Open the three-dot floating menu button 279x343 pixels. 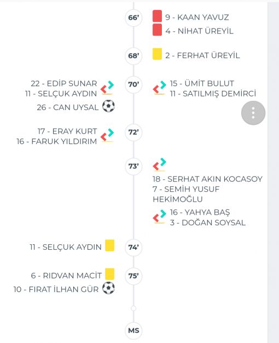click(253, 113)
